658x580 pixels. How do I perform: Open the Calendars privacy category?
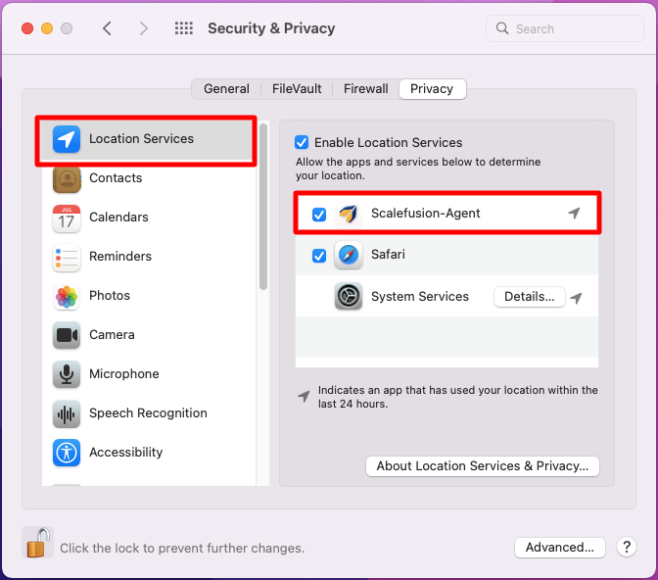click(x=118, y=217)
